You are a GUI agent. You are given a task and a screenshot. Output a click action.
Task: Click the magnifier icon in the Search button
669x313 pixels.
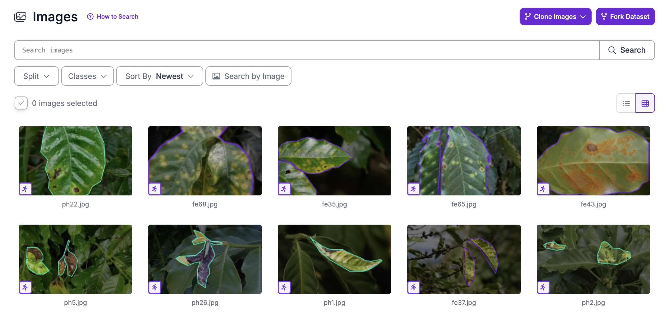pyautogui.click(x=612, y=50)
